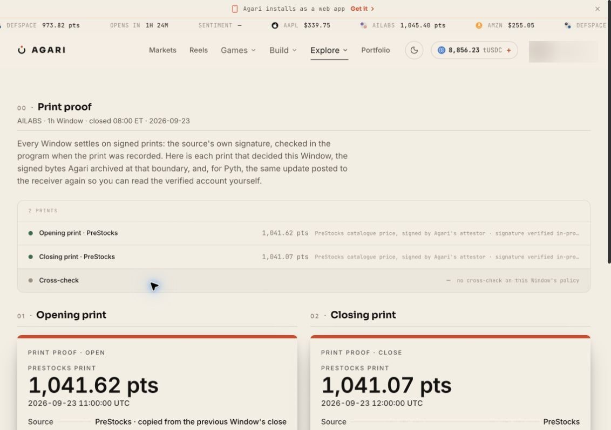Click 'no cross-check on this Window's policy' text
The width and height of the screenshot is (611, 430).
click(x=518, y=280)
